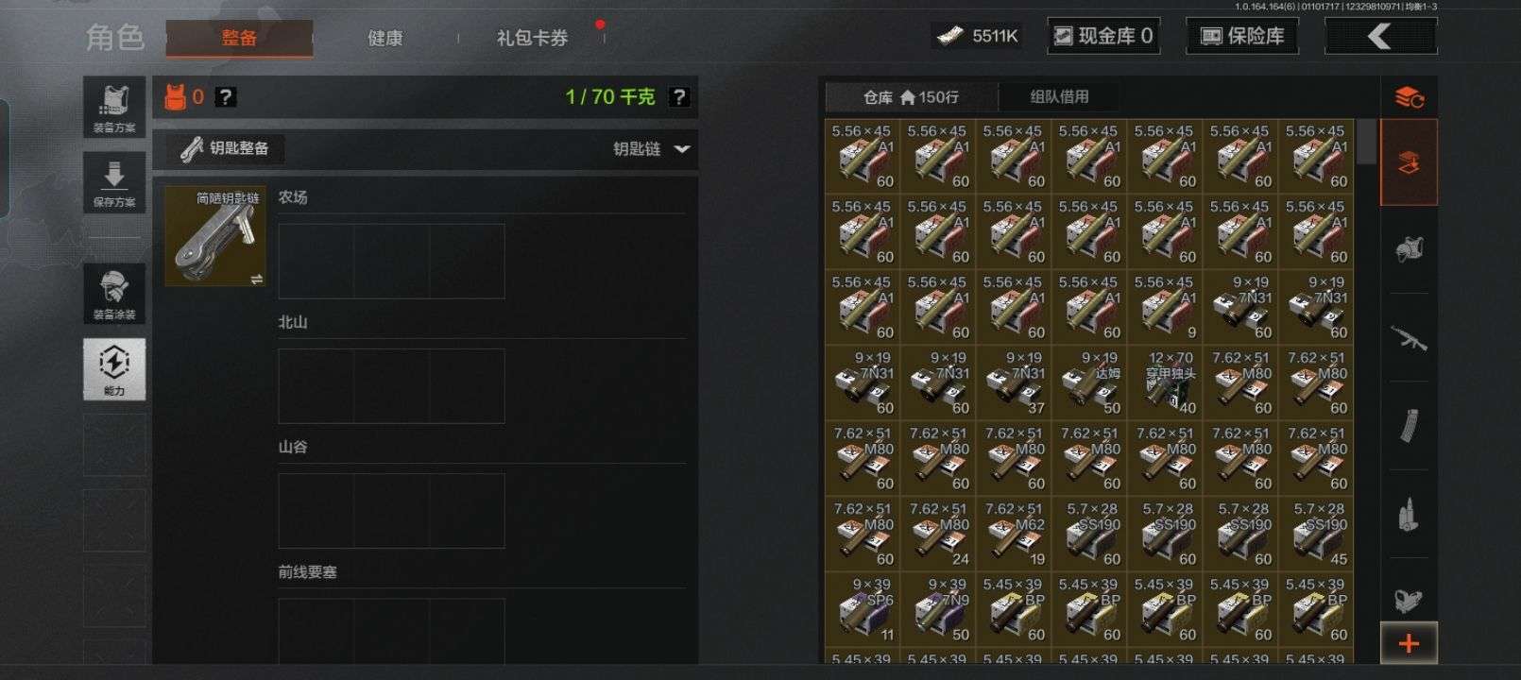The image size is (1521, 680).
Task: Switch to the 健康 tab
Action: (385, 38)
